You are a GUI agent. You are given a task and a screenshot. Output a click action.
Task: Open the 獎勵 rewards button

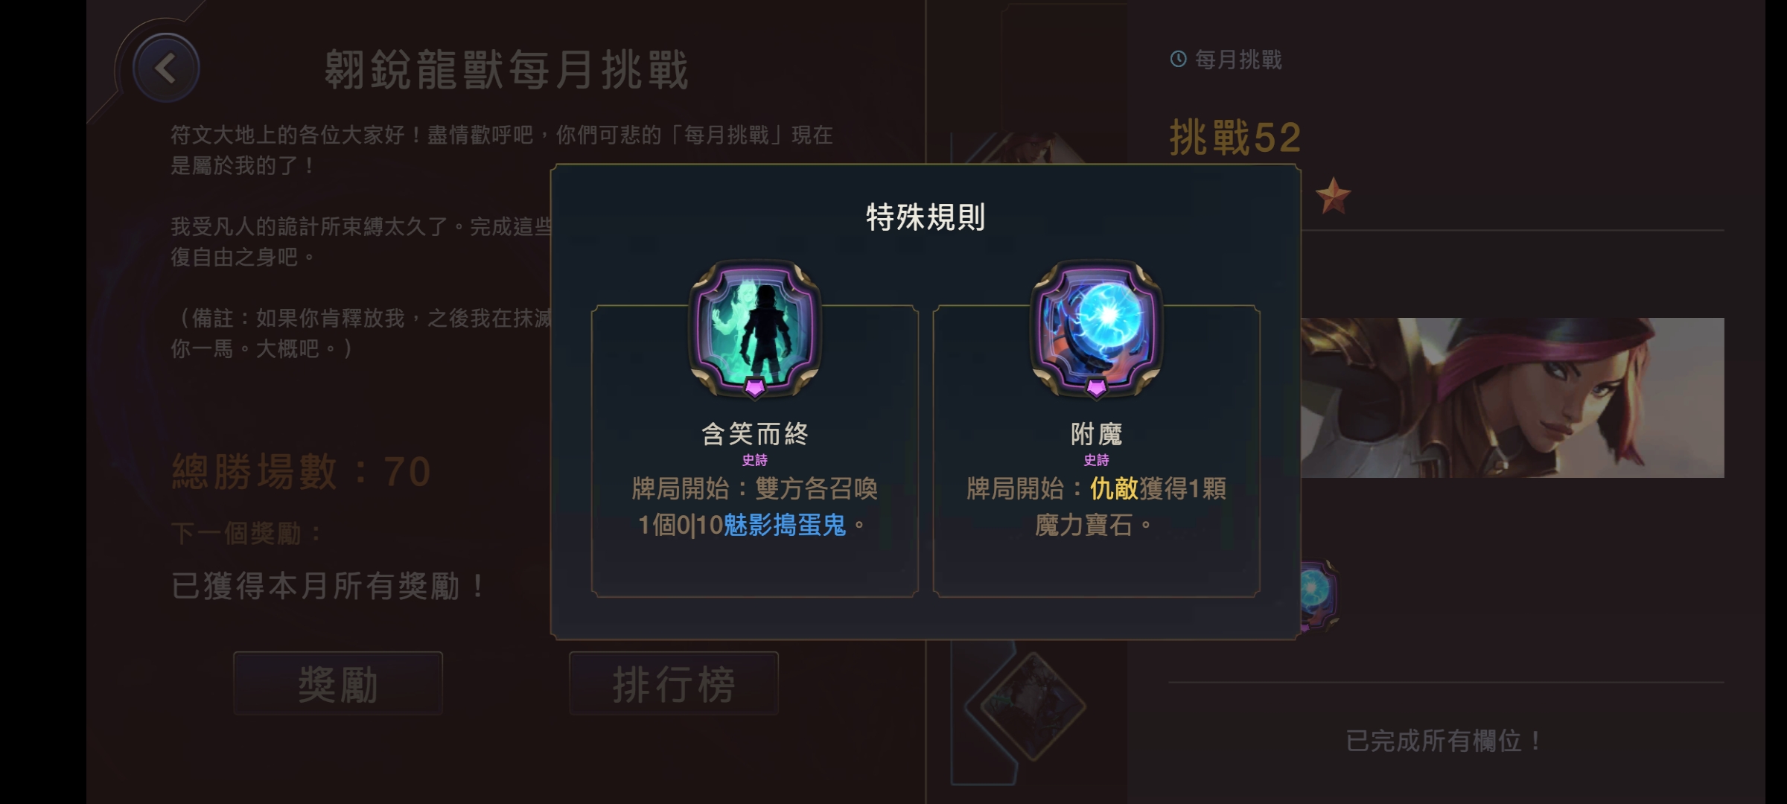point(338,683)
